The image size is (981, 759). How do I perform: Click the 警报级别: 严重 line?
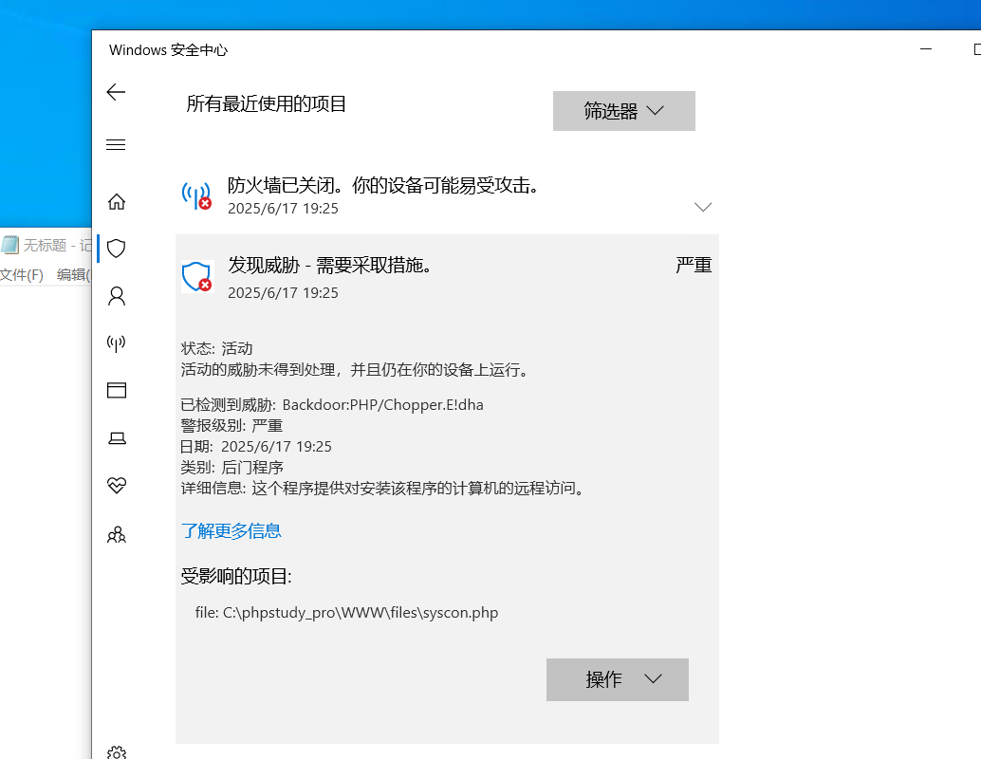click(x=231, y=425)
